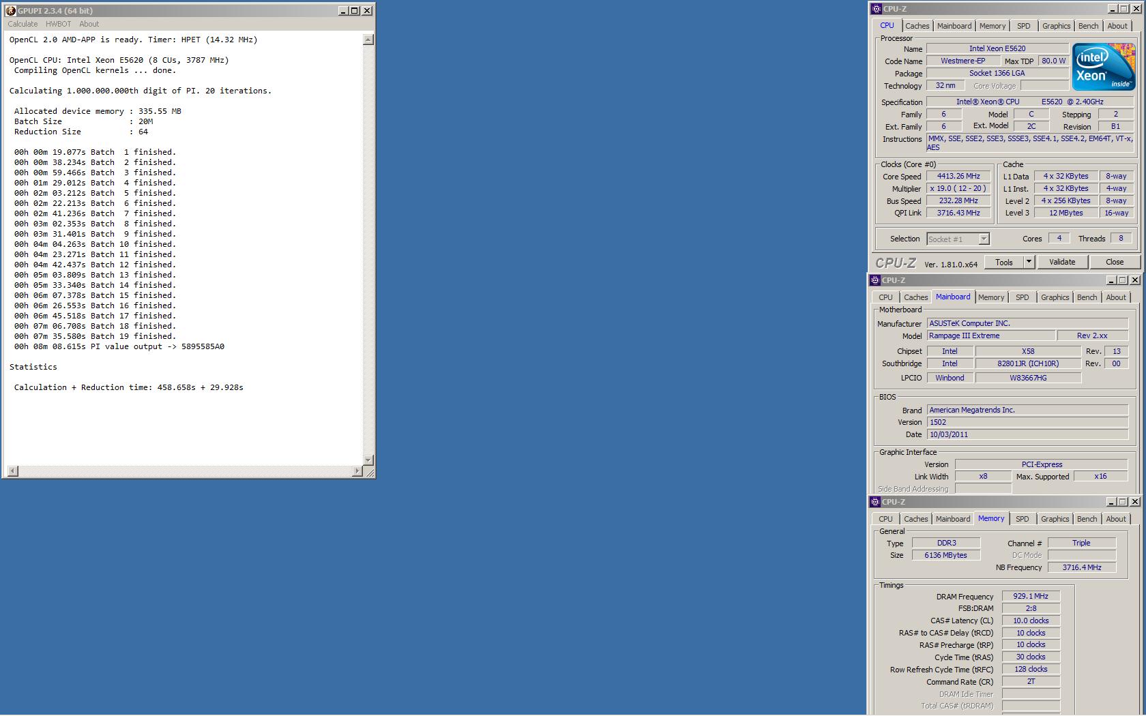Open the About menu in GPUPI
This screenshot has height=716, width=1146.
(x=89, y=24)
